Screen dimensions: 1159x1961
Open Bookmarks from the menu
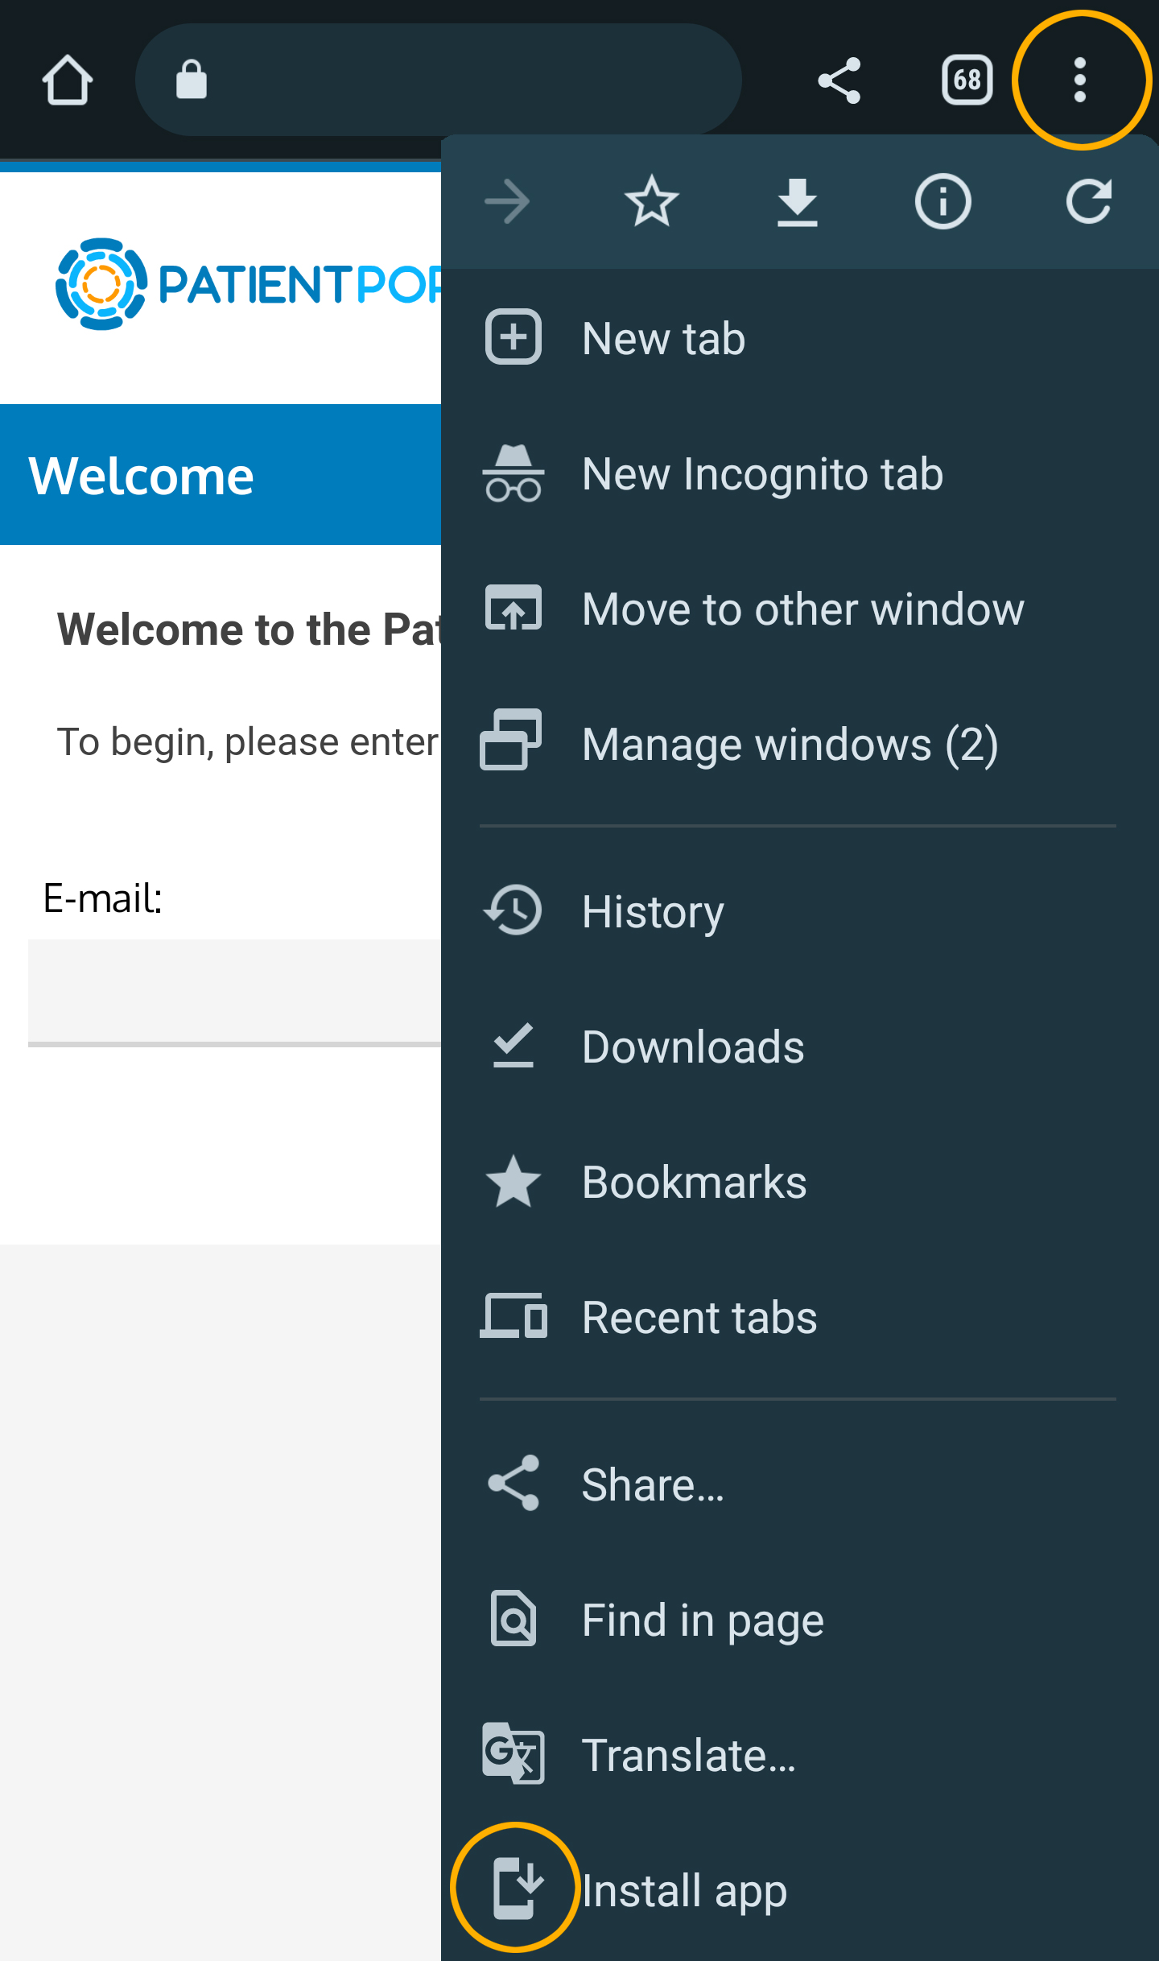click(694, 1182)
